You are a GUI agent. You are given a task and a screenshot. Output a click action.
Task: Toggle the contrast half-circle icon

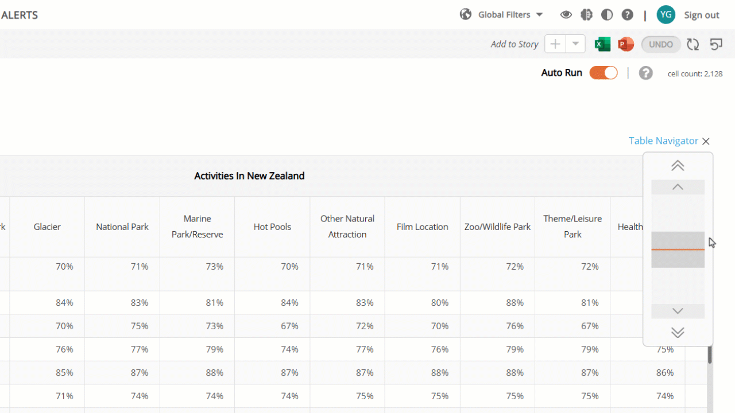point(607,15)
